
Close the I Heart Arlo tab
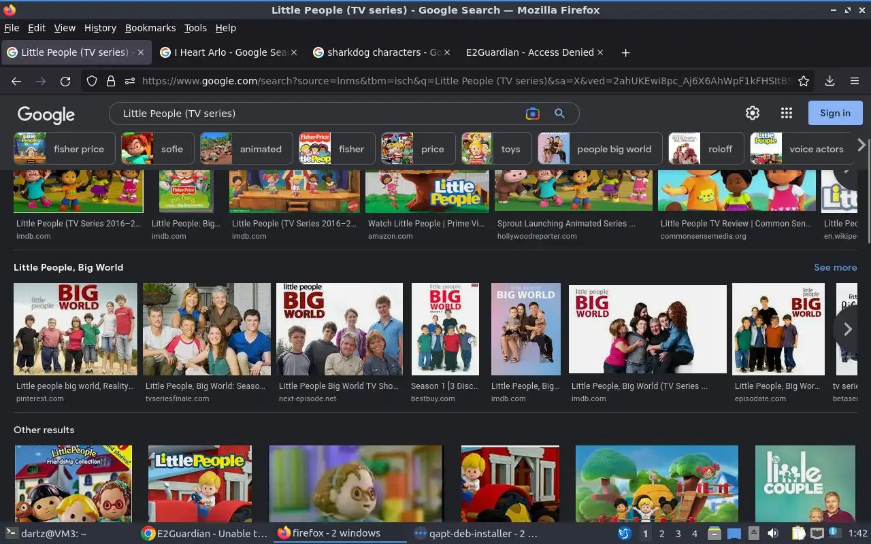(294, 52)
